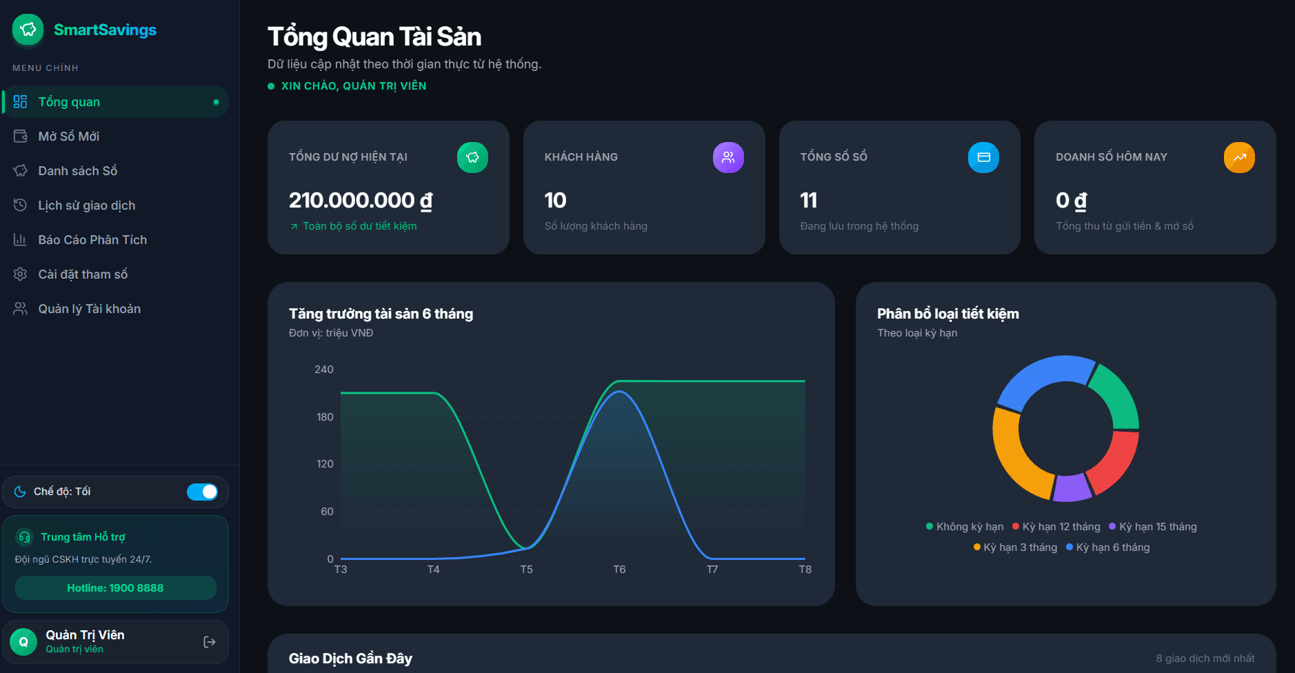This screenshot has width=1295, height=673.
Task: Click the Cài đặt tham số gear icon
Action: (20, 274)
